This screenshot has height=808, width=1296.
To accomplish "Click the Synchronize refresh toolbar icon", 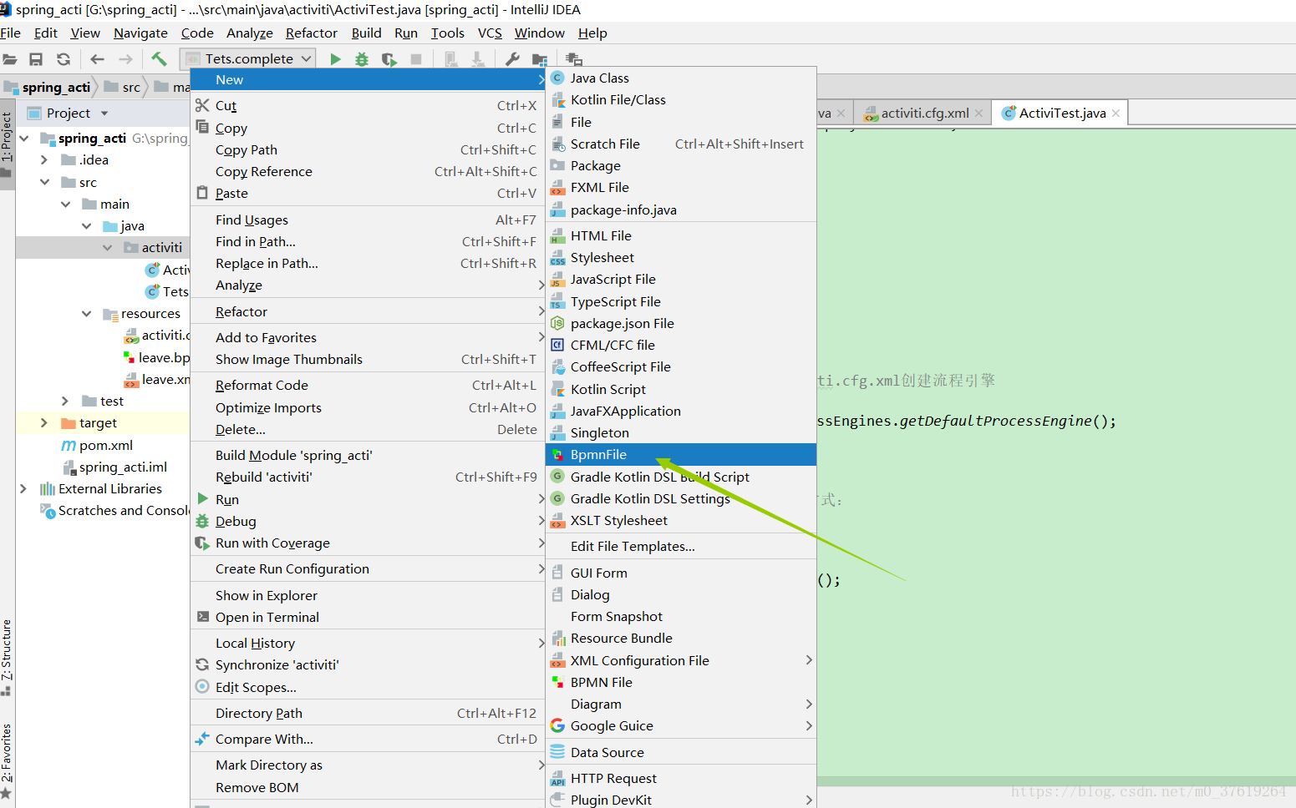I will pos(64,59).
